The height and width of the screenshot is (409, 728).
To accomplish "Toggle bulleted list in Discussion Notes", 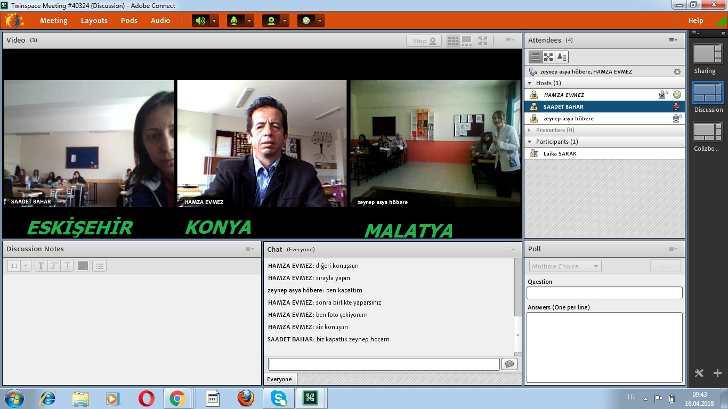I will 100,266.
